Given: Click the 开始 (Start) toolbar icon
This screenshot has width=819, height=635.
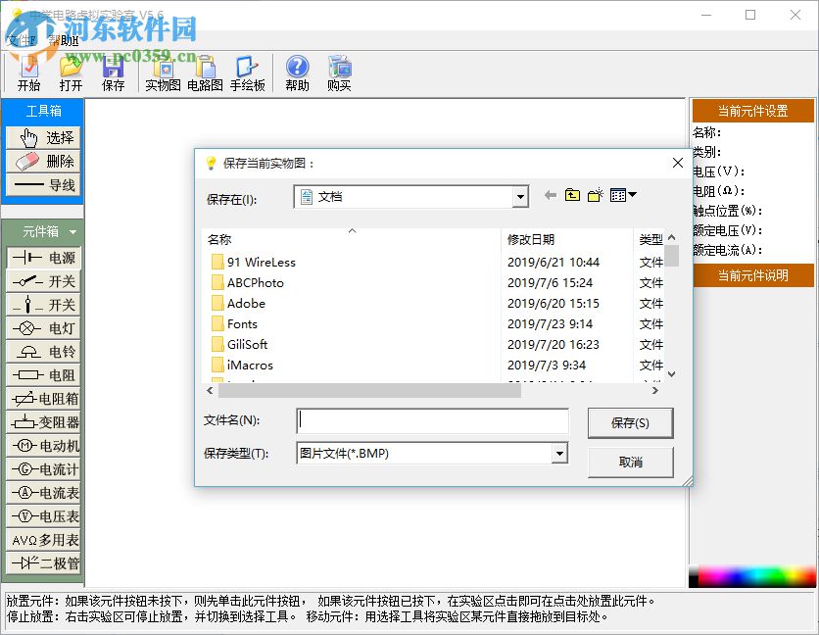Looking at the screenshot, I should point(28,74).
